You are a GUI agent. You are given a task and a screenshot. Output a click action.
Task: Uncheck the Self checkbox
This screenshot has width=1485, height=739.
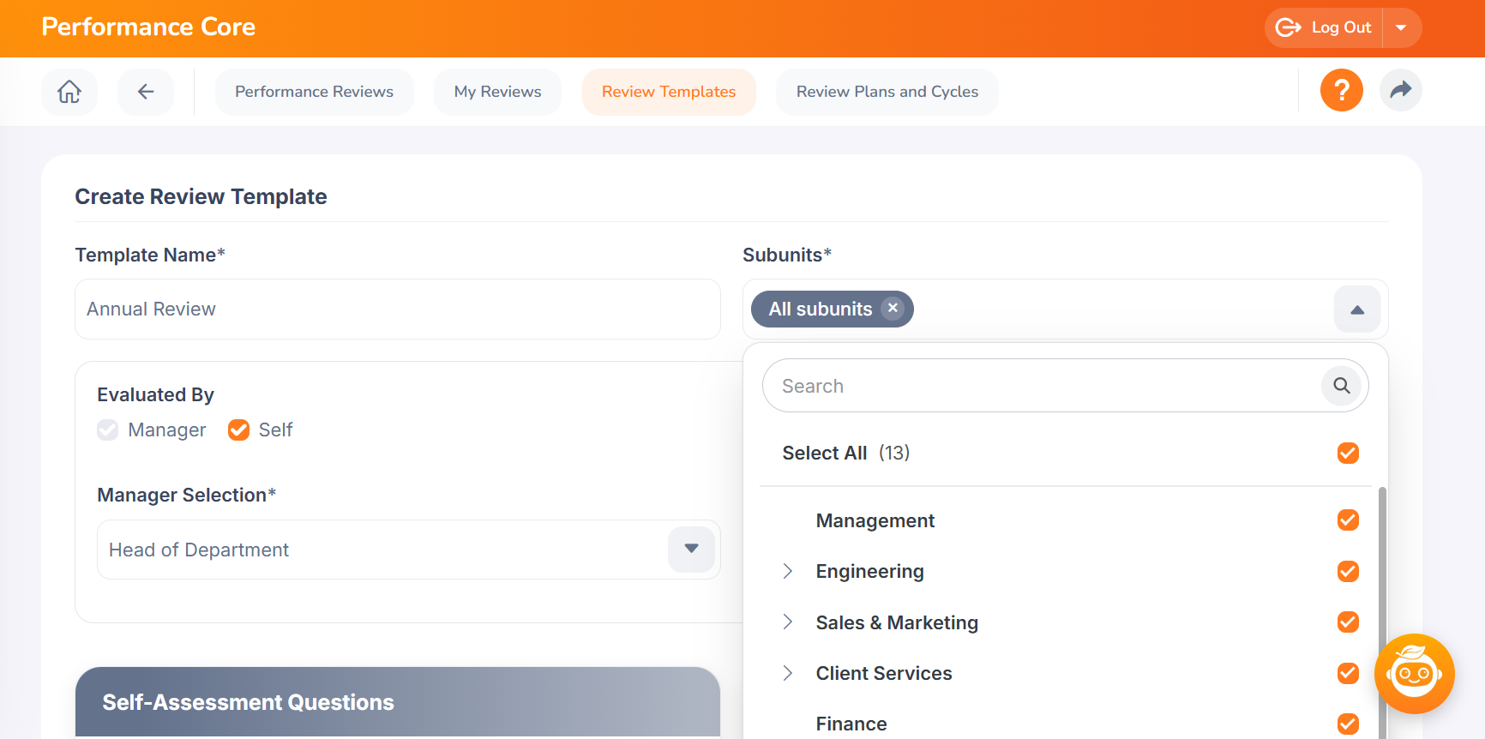[x=238, y=430]
